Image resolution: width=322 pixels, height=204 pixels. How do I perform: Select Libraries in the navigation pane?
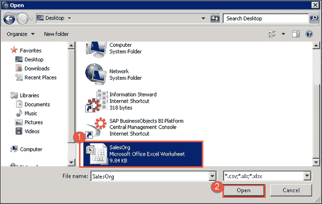pyautogui.click(x=29, y=95)
